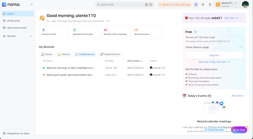Viewport: 253px width, 139px height.
Task: Expand the Starred section chevron
Action: (x=31, y=36)
